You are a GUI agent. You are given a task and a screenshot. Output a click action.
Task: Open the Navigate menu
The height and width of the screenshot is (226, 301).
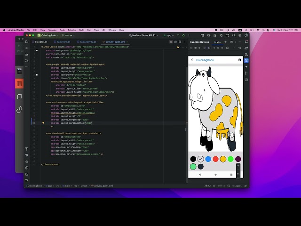coord(52,30)
